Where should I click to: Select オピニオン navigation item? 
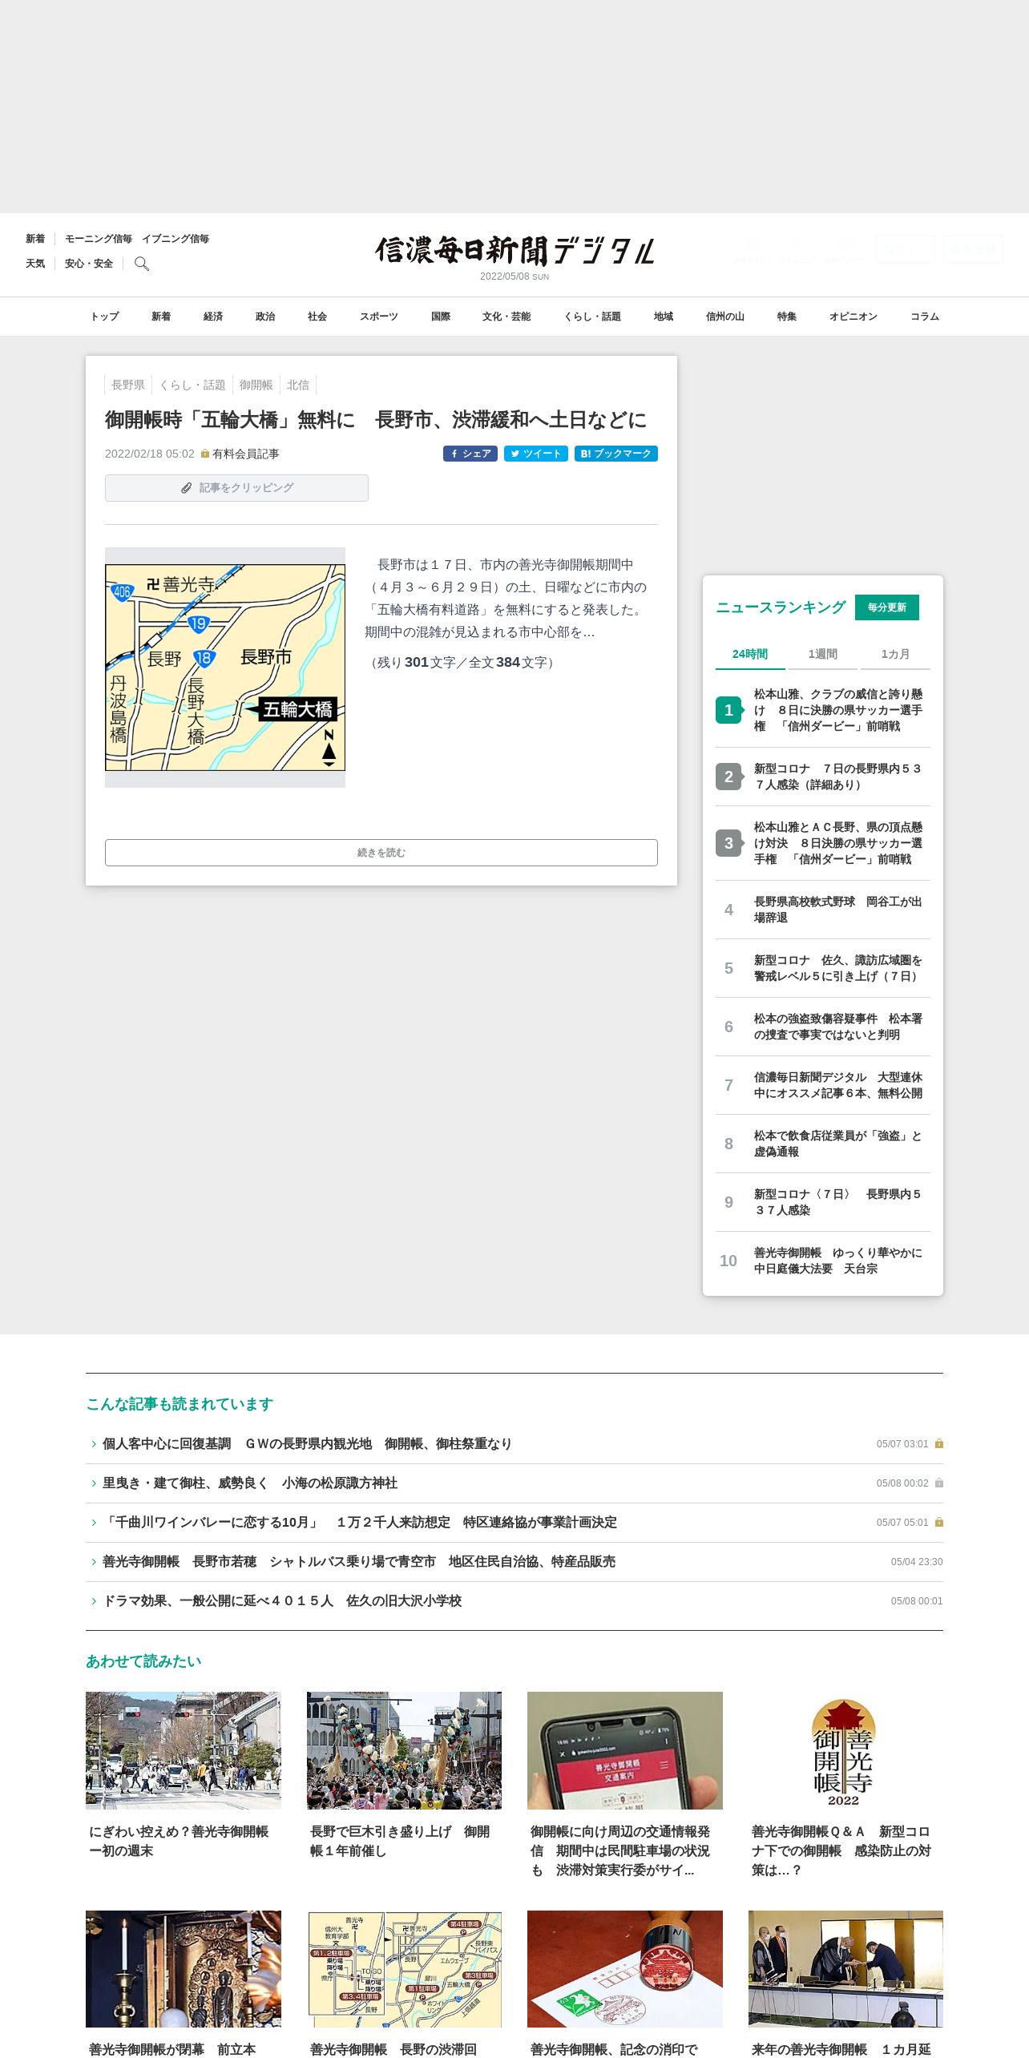click(853, 317)
